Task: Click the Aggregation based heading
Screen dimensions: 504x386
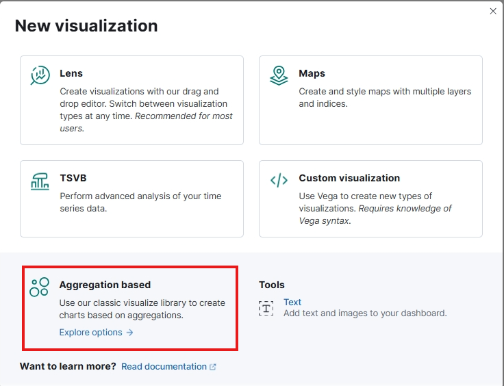Action: pyautogui.click(x=105, y=285)
